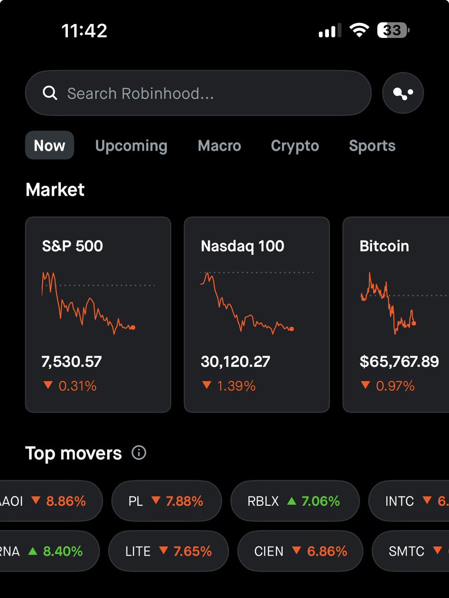Viewport: 449px width, 598px height.
Task: Tap the INTC top mover chip
Action: tap(409, 501)
